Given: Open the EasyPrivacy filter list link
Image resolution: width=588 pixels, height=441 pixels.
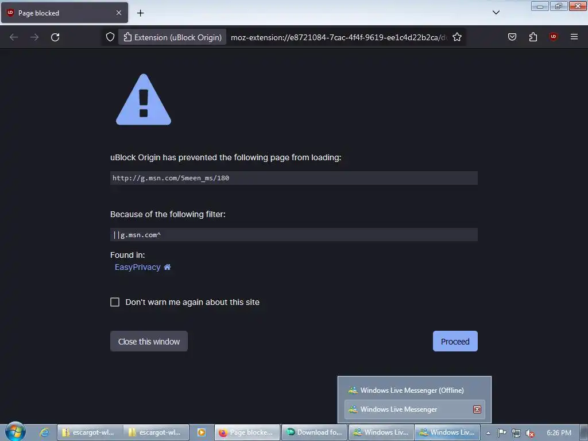Looking at the screenshot, I should 138,267.
